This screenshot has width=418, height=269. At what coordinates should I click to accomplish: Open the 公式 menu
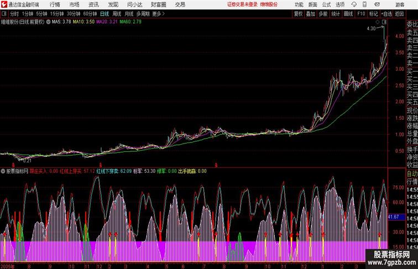tap(326, 4)
